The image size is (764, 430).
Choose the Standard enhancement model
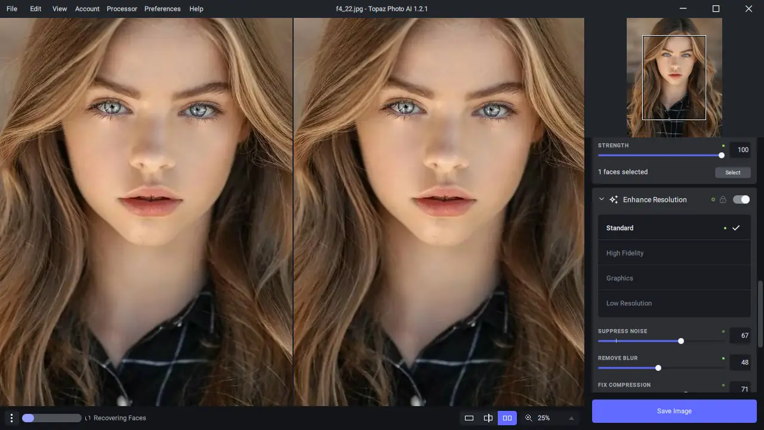click(x=674, y=228)
